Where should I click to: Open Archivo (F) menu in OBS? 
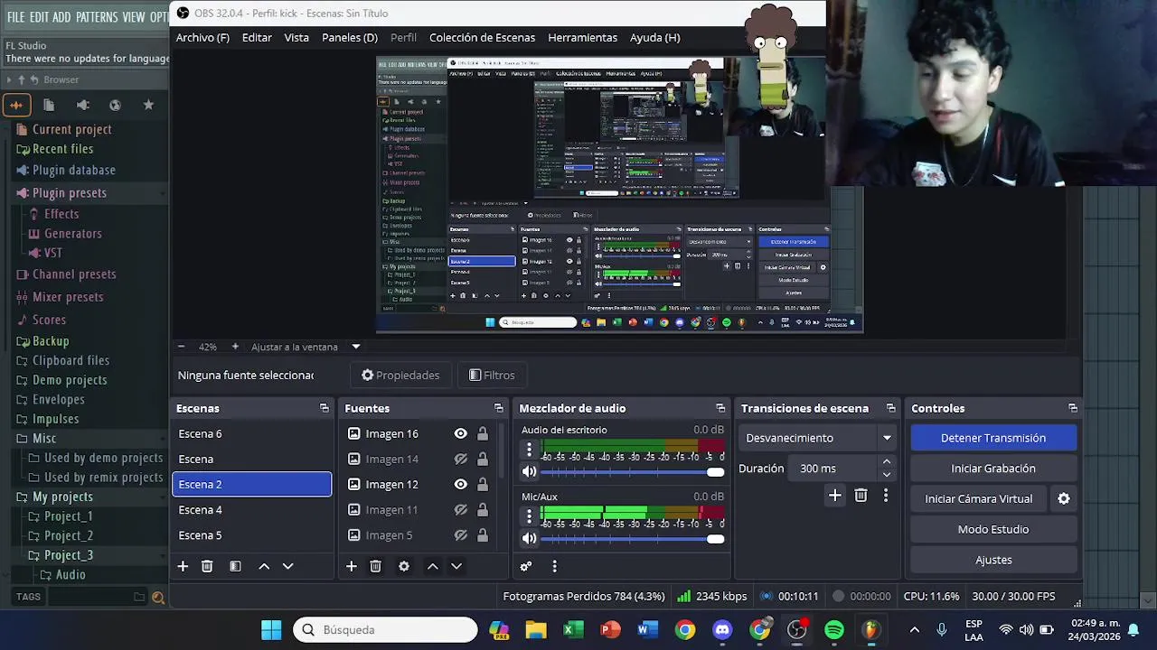click(202, 37)
